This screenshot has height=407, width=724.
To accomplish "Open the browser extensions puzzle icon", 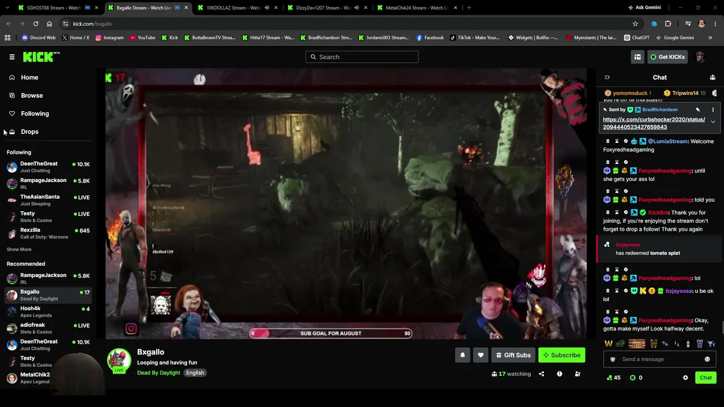I will 668,24.
